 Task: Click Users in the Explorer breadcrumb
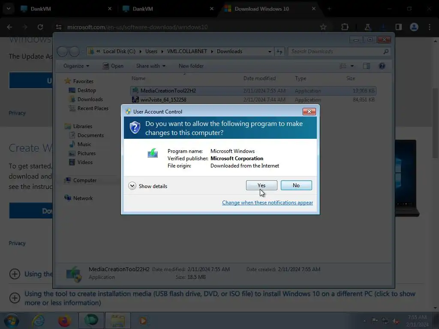click(151, 51)
